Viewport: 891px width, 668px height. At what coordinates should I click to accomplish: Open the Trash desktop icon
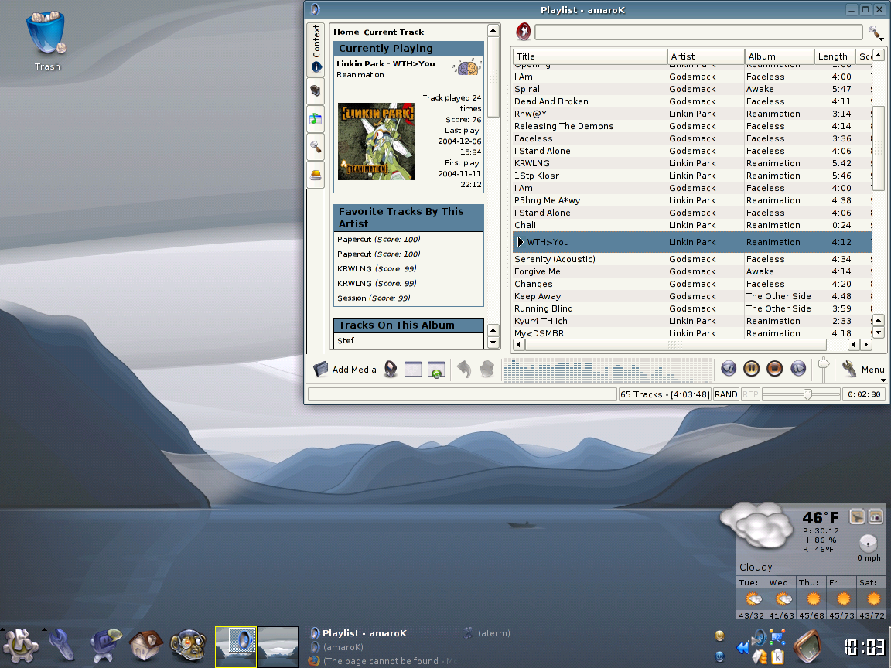click(x=46, y=41)
